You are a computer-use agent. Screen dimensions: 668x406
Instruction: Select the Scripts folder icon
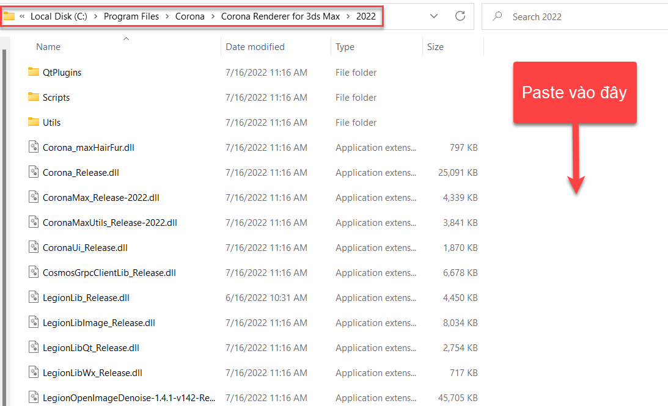pos(34,97)
